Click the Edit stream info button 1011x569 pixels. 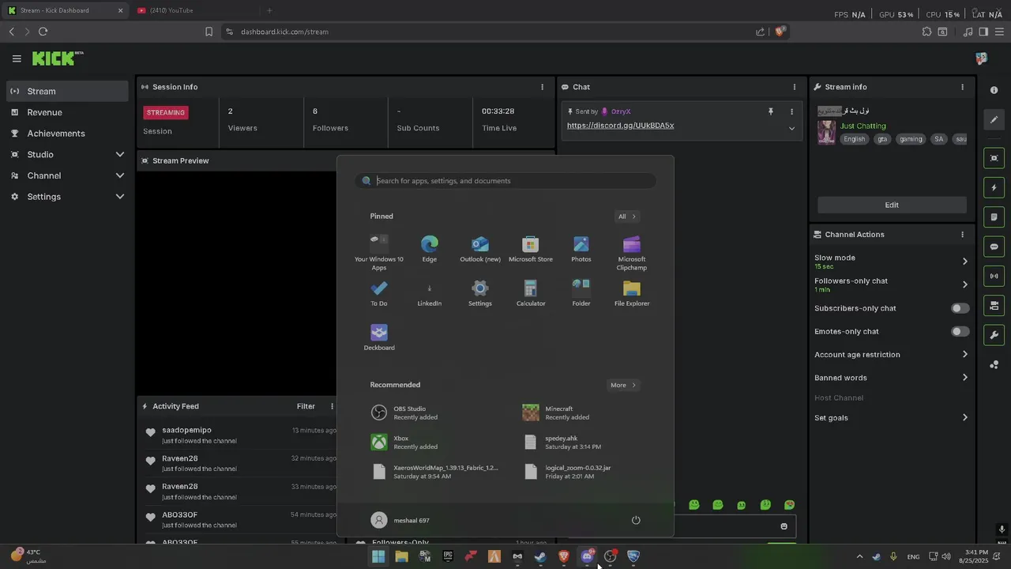[892, 205]
